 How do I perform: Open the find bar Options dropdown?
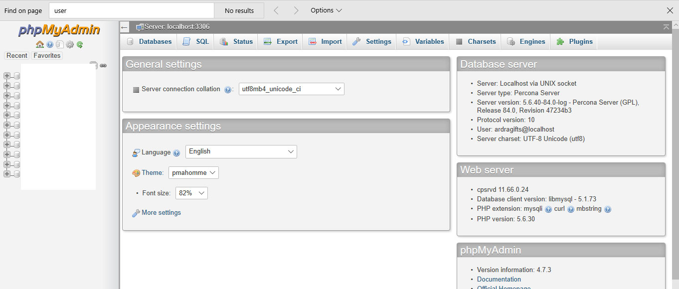coord(326,10)
